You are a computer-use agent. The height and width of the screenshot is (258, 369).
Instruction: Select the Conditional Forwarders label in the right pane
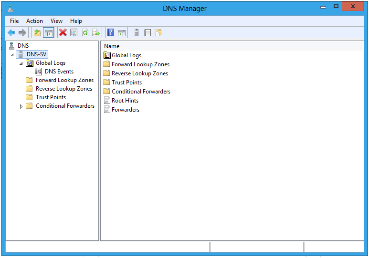141,91
